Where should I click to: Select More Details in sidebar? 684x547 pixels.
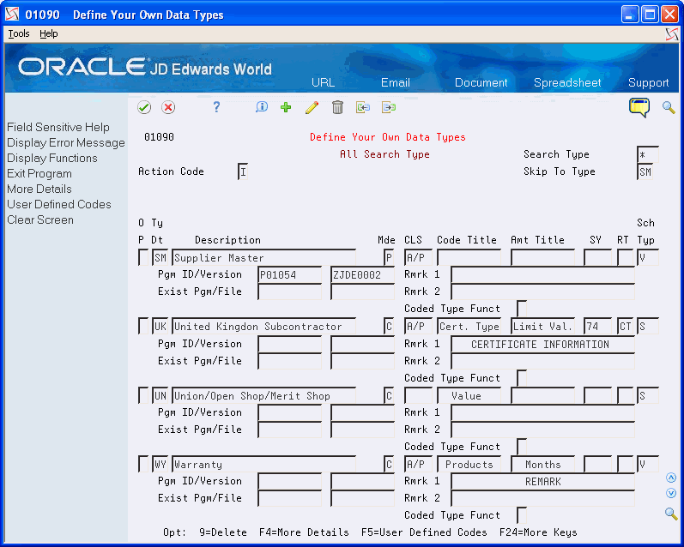pos(39,189)
